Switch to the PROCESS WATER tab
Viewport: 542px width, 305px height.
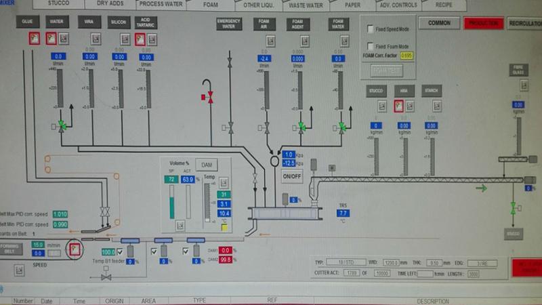(x=161, y=4)
